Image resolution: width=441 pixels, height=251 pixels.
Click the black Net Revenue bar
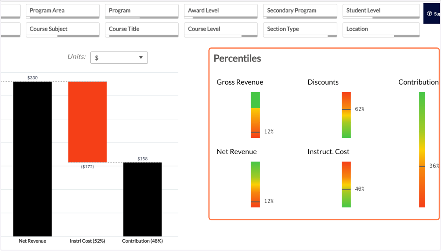[x=32, y=159]
